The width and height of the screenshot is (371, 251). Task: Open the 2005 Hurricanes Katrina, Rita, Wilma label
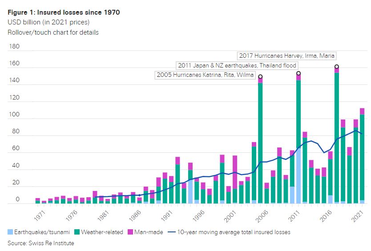tap(205, 75)
